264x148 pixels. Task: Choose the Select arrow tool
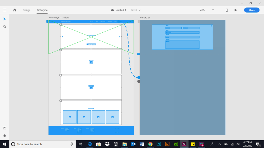pos(5,19)
